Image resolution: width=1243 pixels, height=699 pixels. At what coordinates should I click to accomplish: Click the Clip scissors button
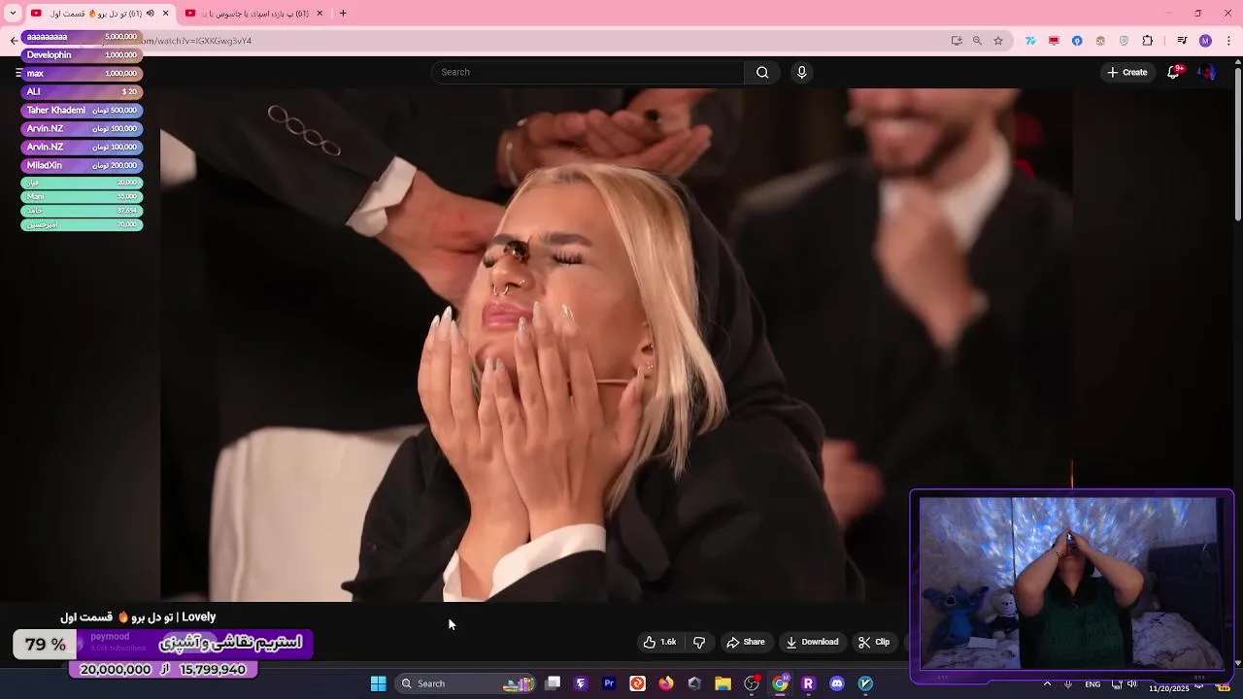[874, 642]
